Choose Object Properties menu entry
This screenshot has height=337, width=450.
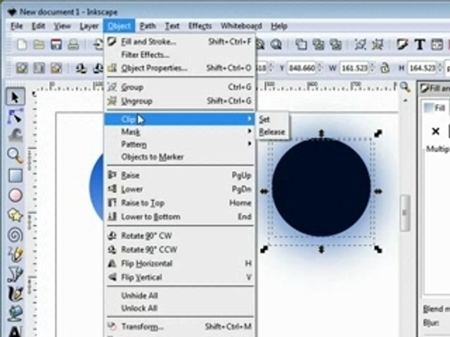click(180, 68)
